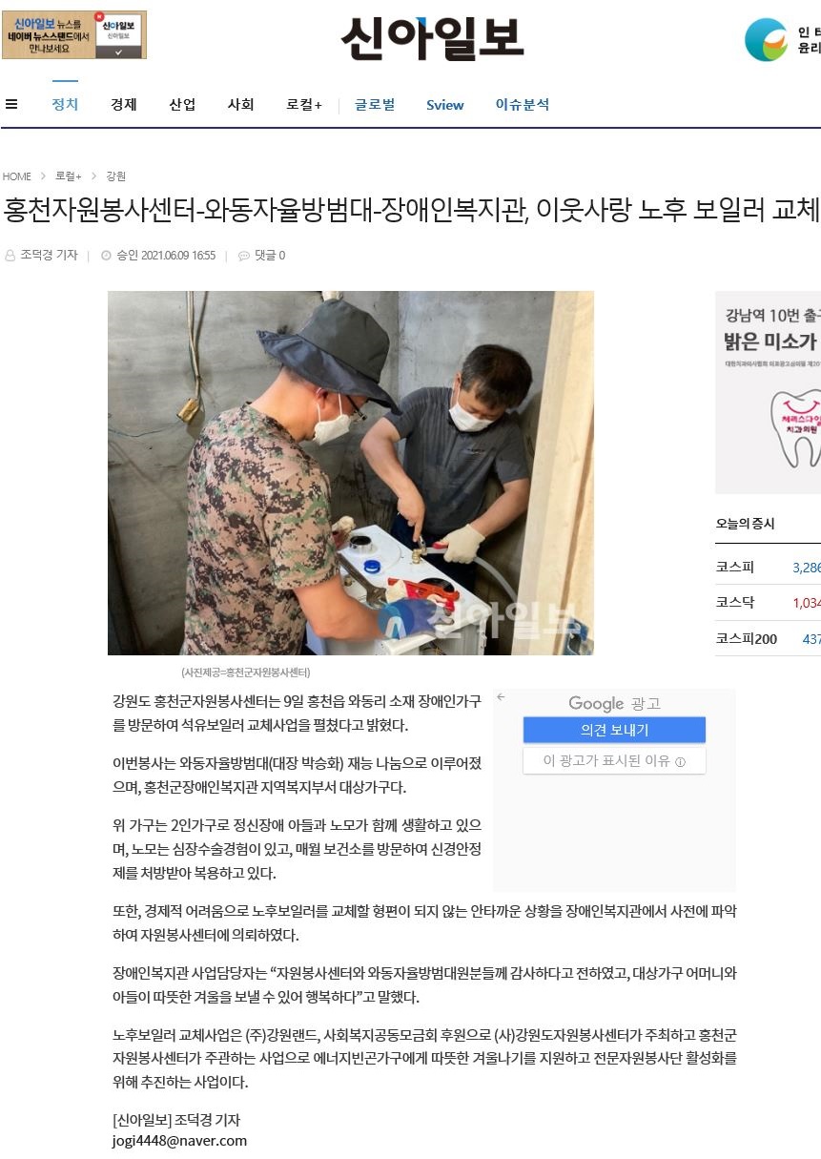Open the Sview section
The width and height of the screenshot is (821, 1159).
click(x=445, y=105)
